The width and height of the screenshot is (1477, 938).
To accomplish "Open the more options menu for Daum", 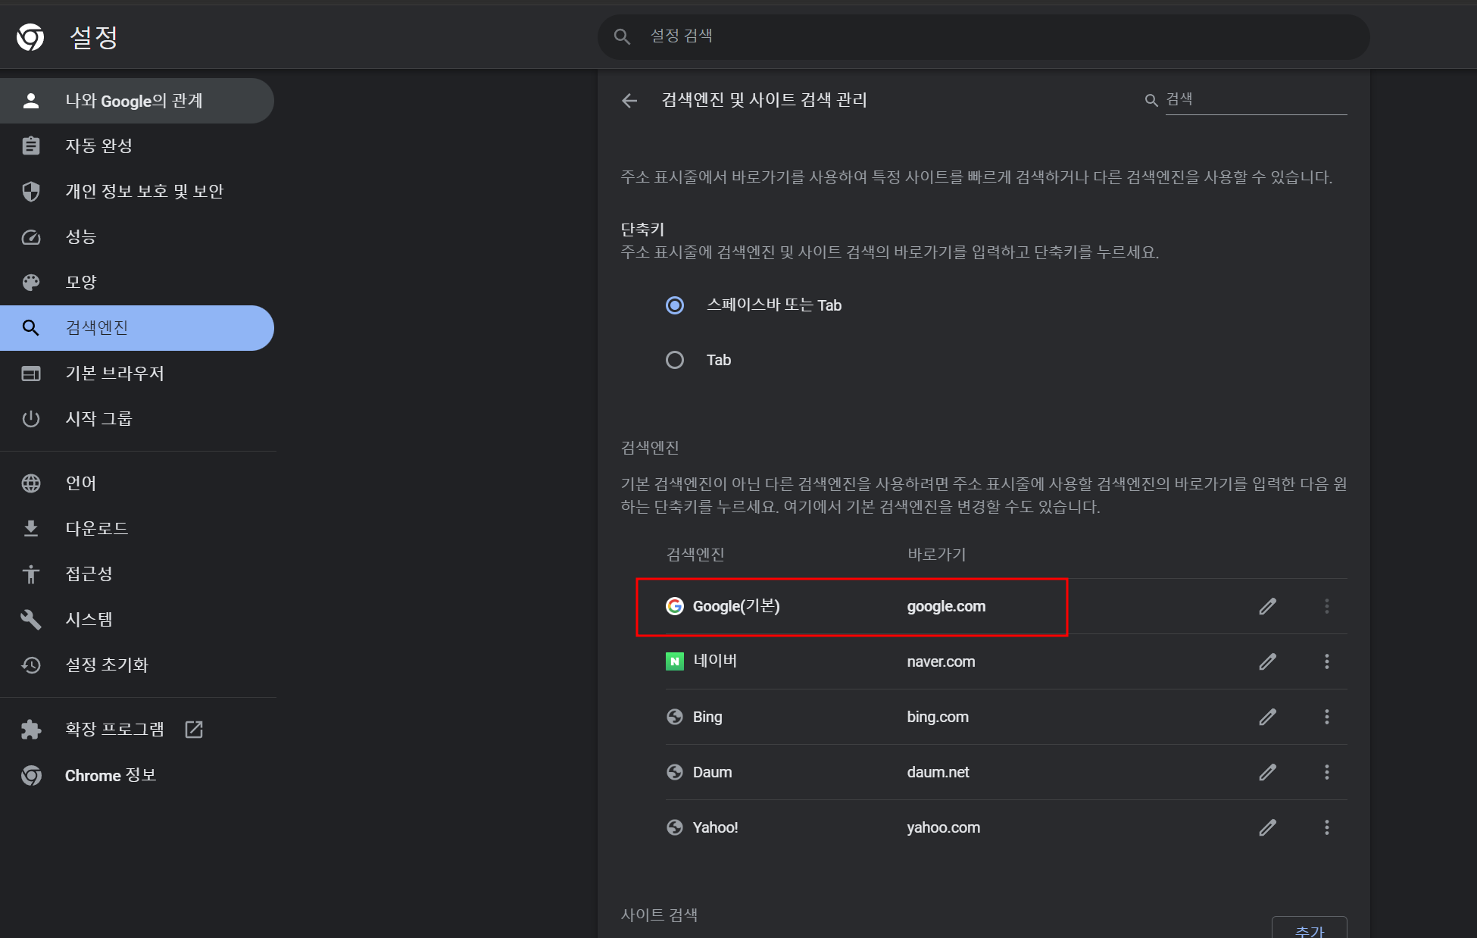I will (x=1326, y=772).
